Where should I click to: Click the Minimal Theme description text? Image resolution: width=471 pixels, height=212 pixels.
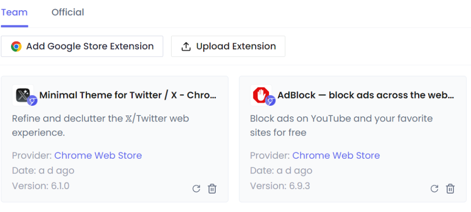[100, 126]
